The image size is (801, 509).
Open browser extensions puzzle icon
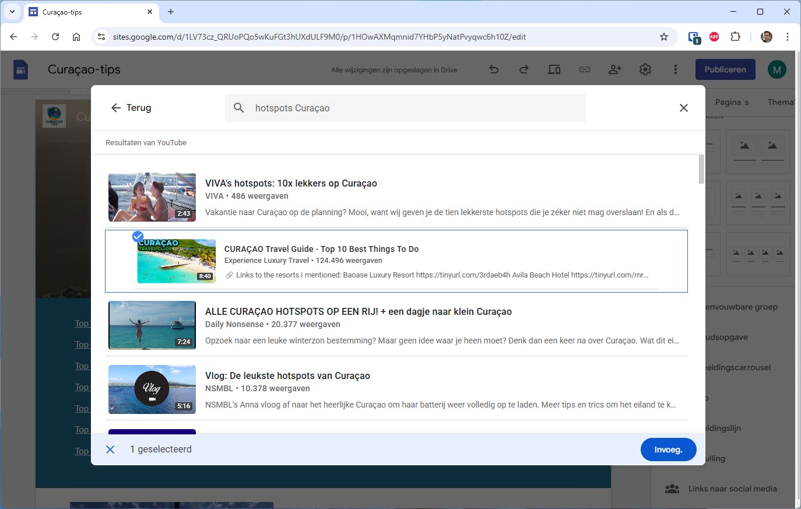735,37
